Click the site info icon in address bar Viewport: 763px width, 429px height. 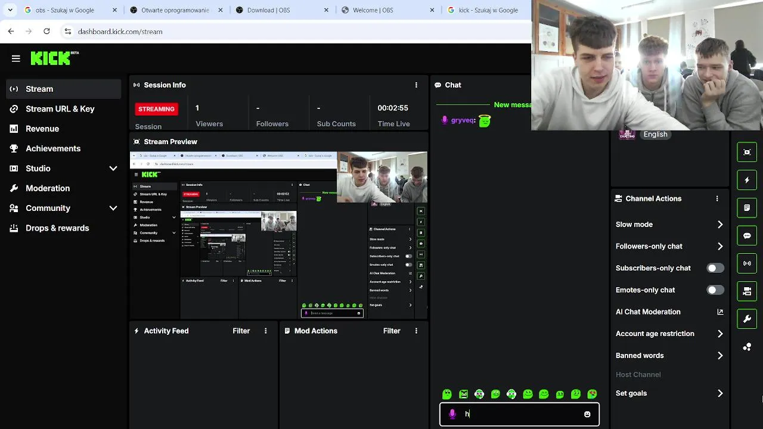[x=68, y=31]
